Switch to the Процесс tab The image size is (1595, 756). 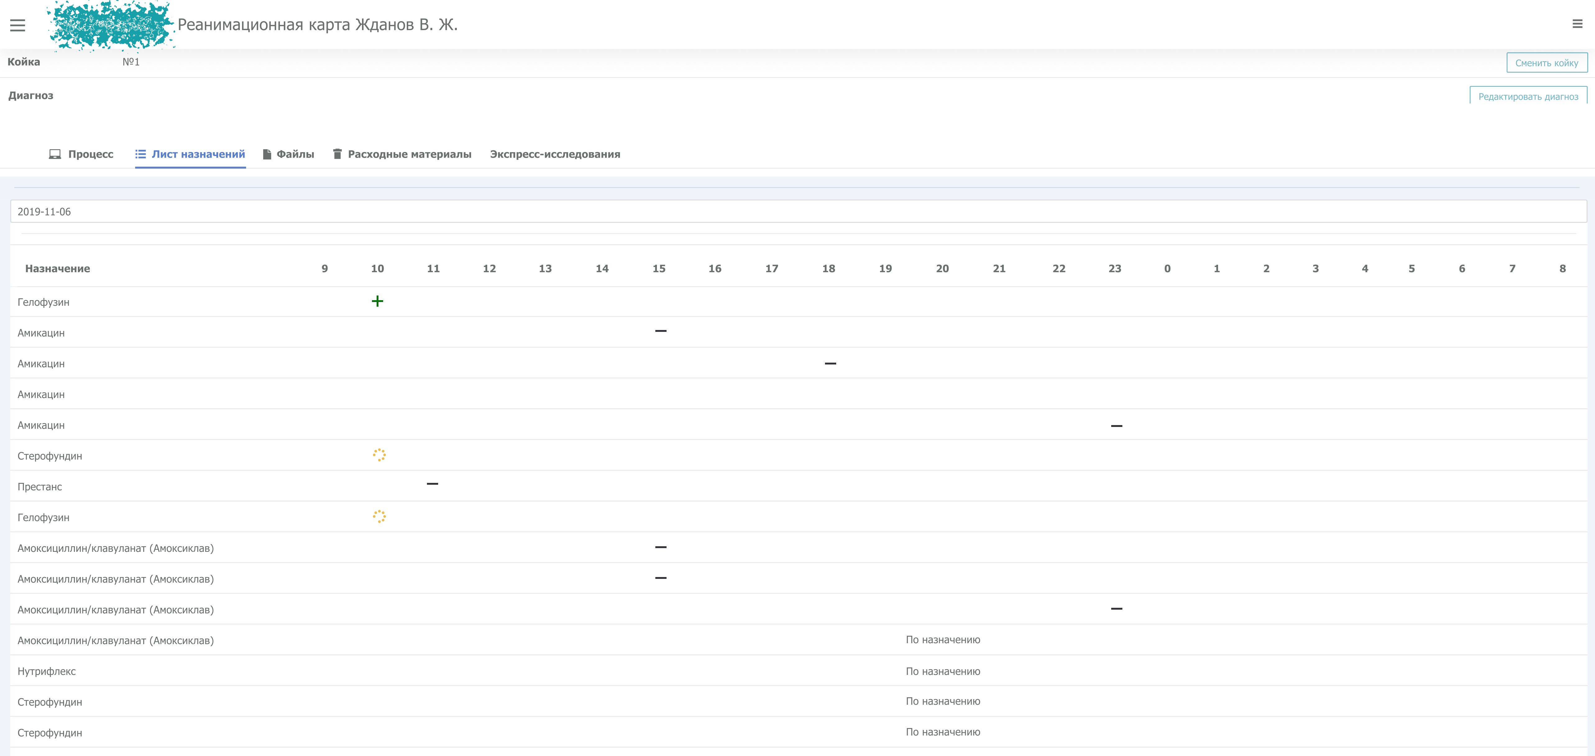click(81, 154)
